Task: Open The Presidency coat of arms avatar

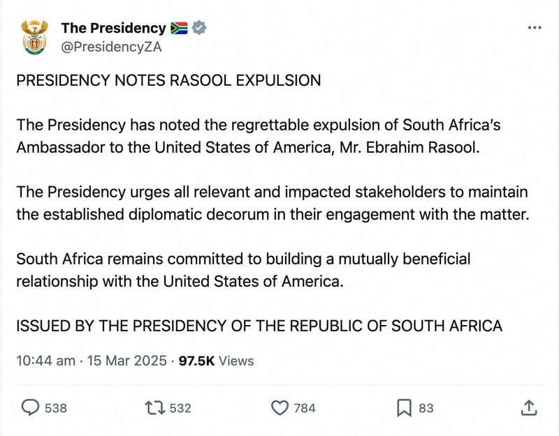Action: (34, 37)
